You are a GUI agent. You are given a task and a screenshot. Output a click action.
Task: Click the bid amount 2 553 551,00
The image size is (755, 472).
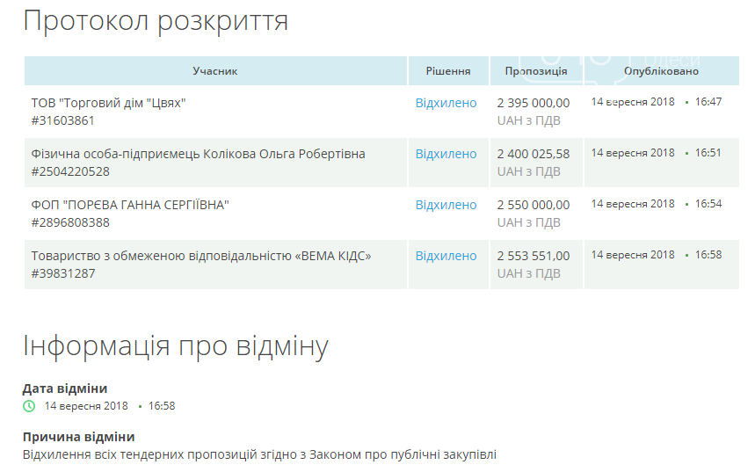(x=533, y=257)
